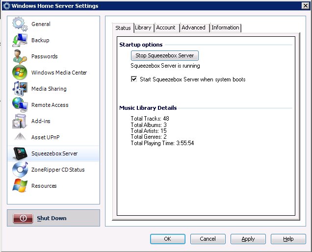Click the Resources Windows flag icon

[20, 186]
